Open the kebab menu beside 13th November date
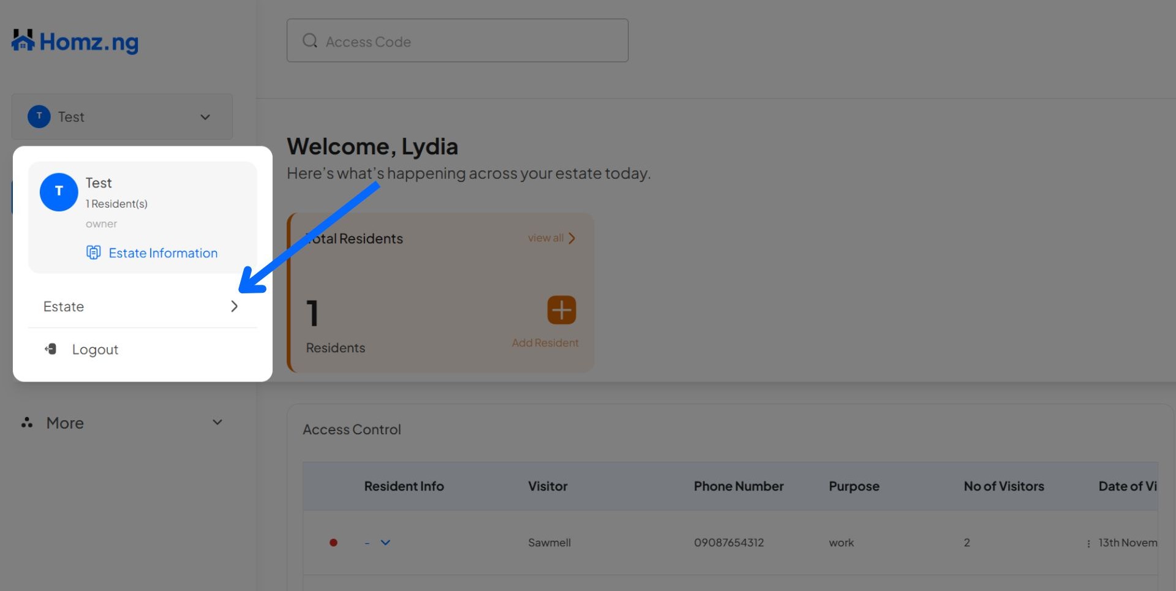The width and height of the screenshot is (1176, 591). 1088,543
